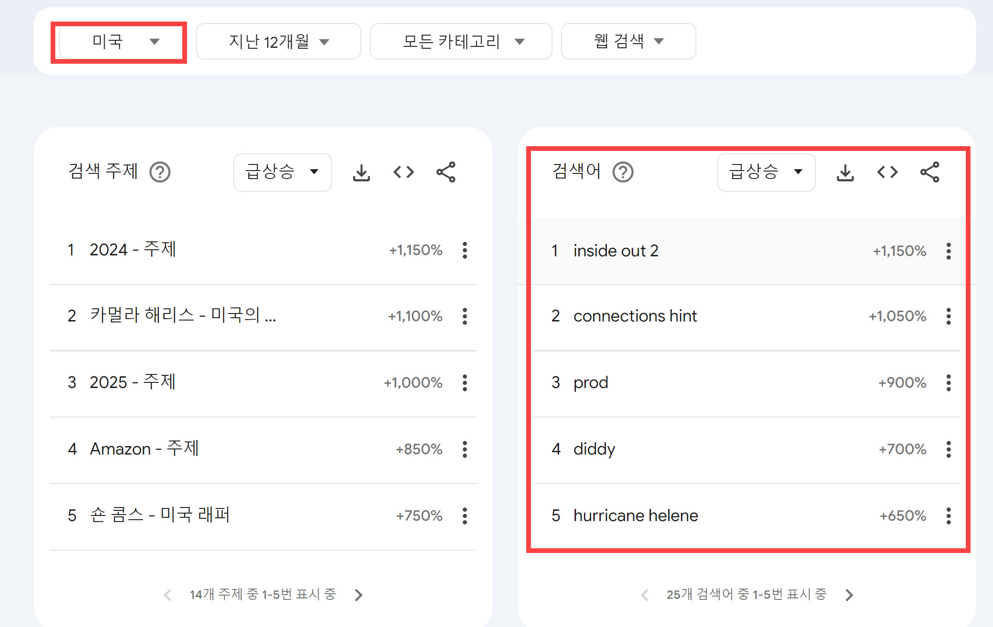Open more options for Amazon topic
Image resolution: width=993 pixels, height=627 pixels.
(x=464, y=449)
